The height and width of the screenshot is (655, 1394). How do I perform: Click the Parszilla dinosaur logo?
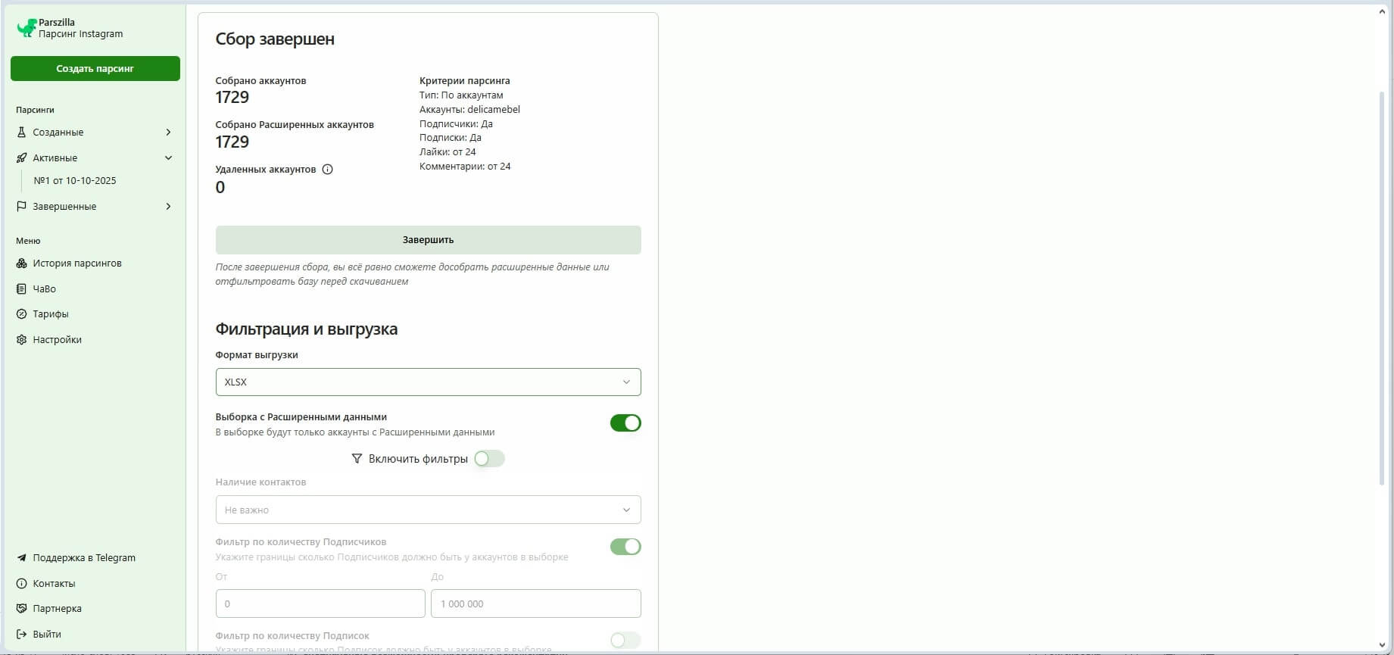[x=27, y=28]
